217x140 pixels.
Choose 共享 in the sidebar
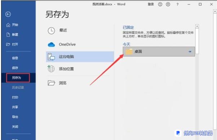click(15, 107)
